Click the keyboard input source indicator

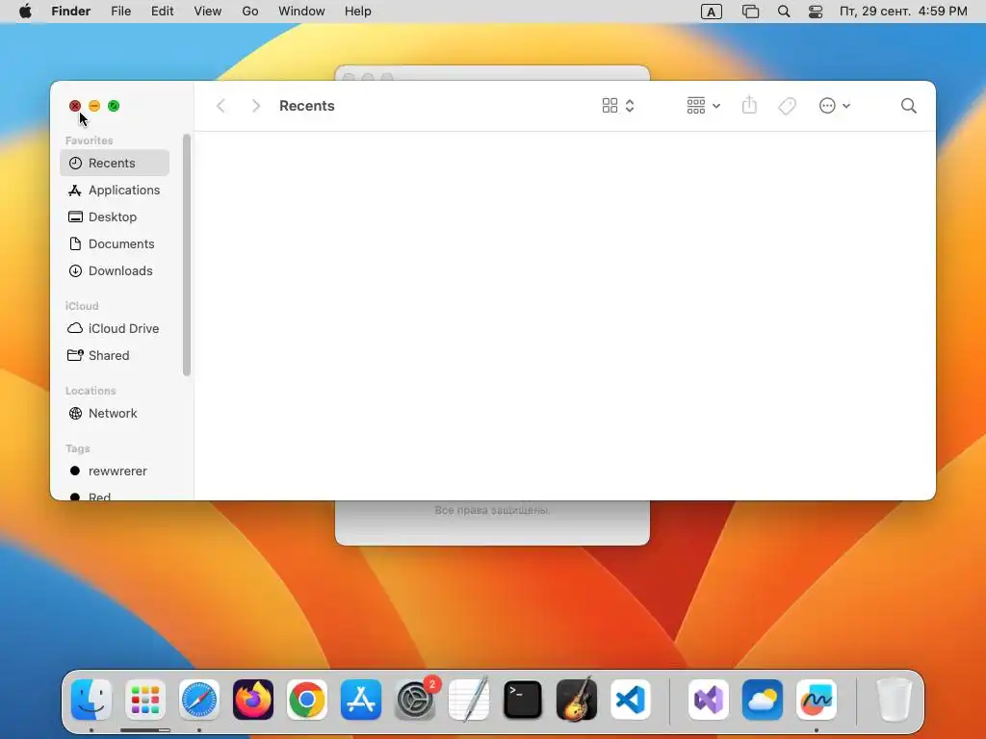(x=712, y=12)
